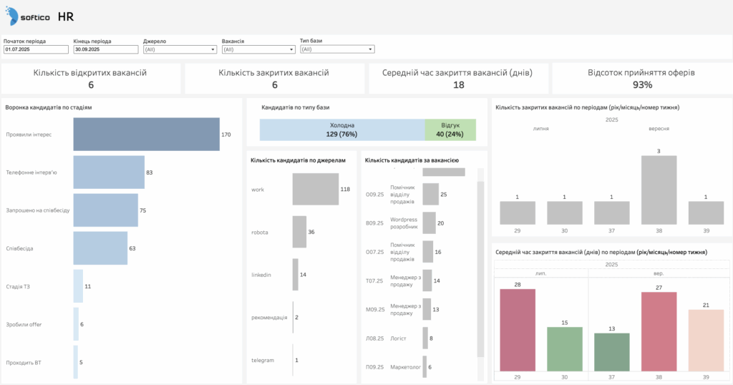
Task: Click the Співбесіда funnel bar
Action: tap(100, 248)
